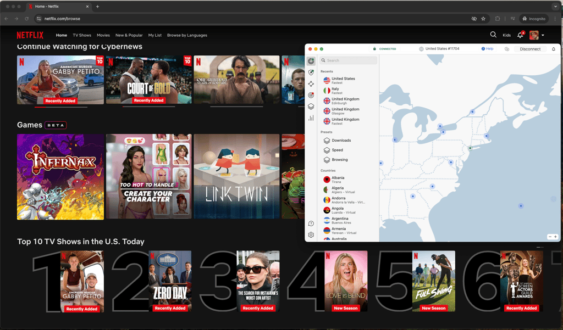Open the Infernax game tile
This screenshot has width=563, height=330.
(x=60, y=176)
